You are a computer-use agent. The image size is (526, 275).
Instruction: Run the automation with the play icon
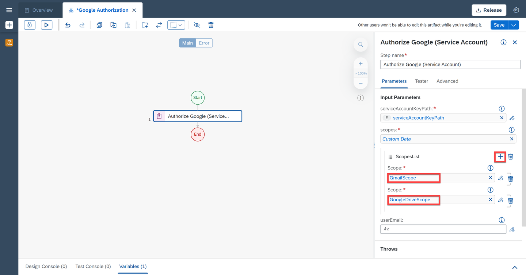pyautogui.click(x=46, y=25)
